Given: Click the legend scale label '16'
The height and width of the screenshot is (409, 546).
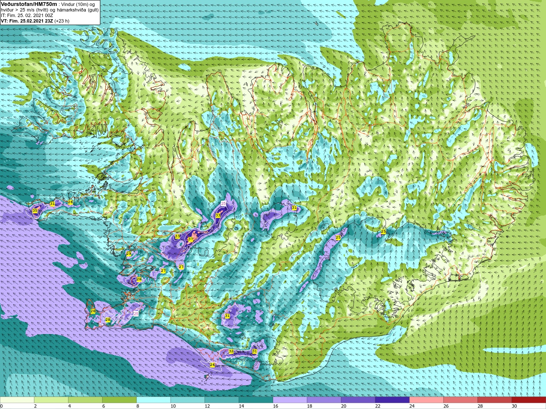Looking at the screenshot, I should point(275,406).
